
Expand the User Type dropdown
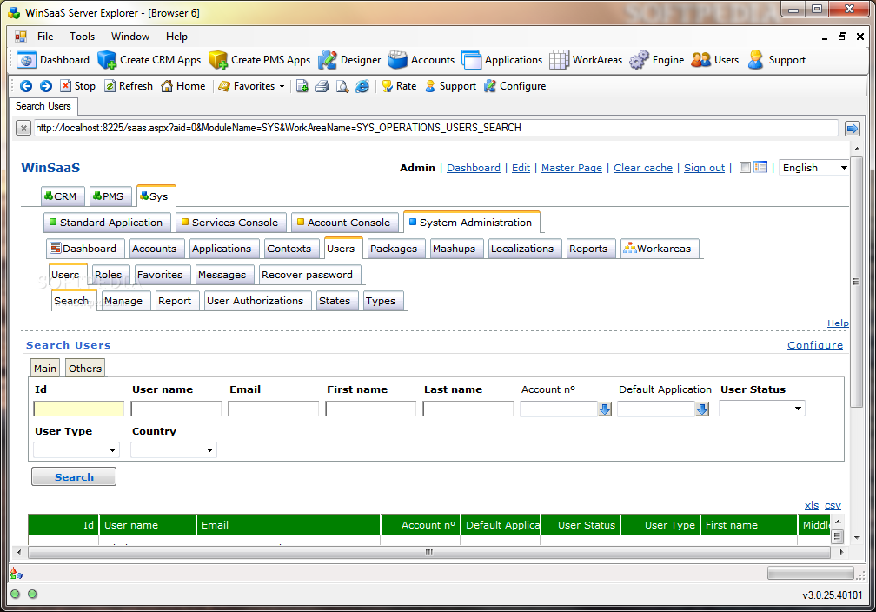pos(76,450)
